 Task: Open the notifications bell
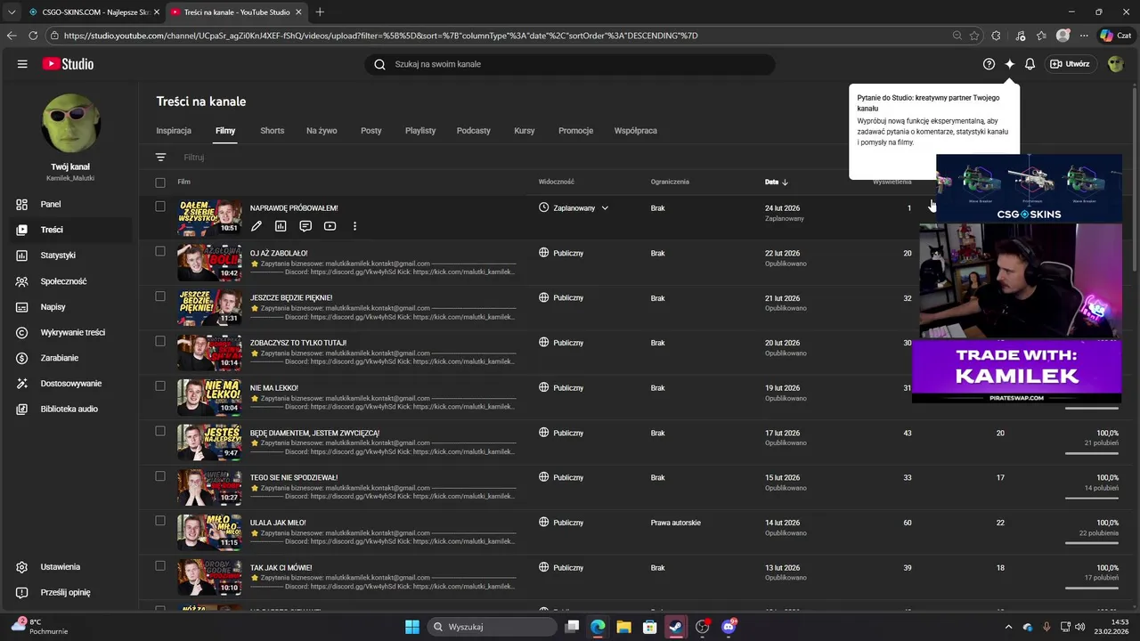click(x=1030, y=64)
